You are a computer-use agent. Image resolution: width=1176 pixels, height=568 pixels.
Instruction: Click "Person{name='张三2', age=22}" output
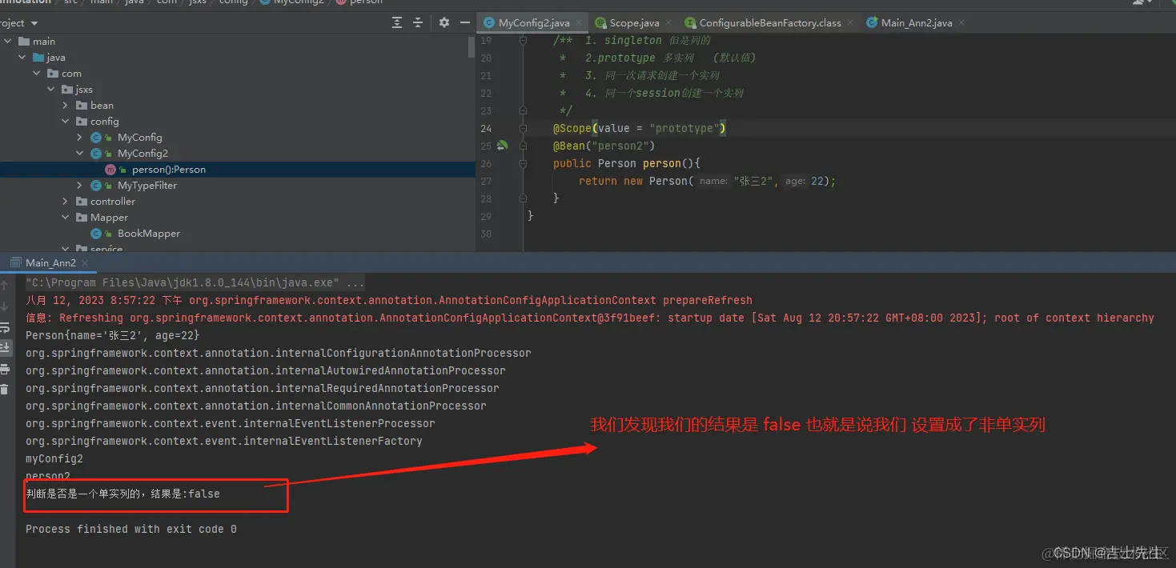click(x=113, y=335)
